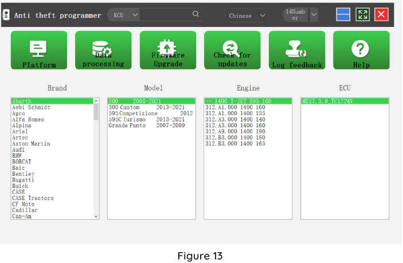
Task: Click the search magnifier icon
Action: (195, 14)
